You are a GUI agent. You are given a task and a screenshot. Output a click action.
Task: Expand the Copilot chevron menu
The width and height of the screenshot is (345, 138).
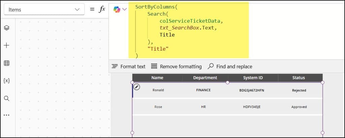pyautogui.click(x=125, y=9)
